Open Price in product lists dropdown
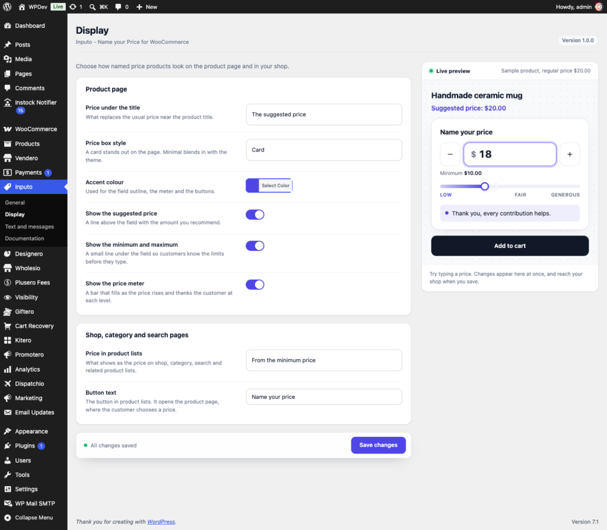607x530 pixels. (324, 360)
